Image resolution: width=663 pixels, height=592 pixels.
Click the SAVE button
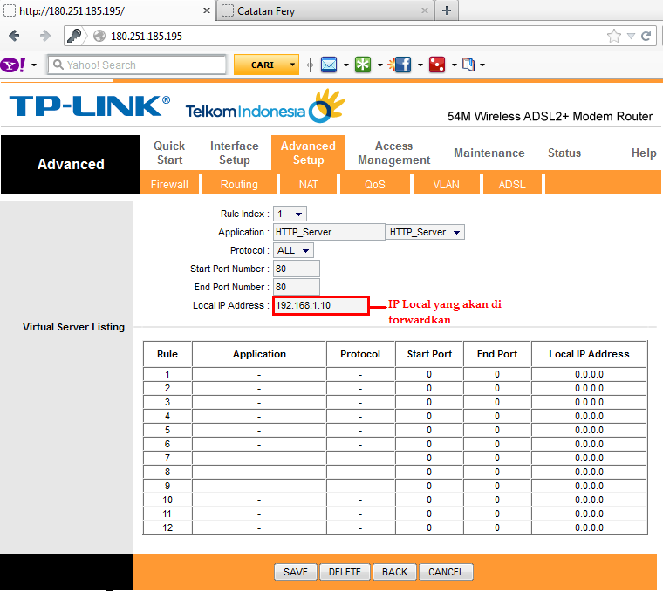(296, 572)
